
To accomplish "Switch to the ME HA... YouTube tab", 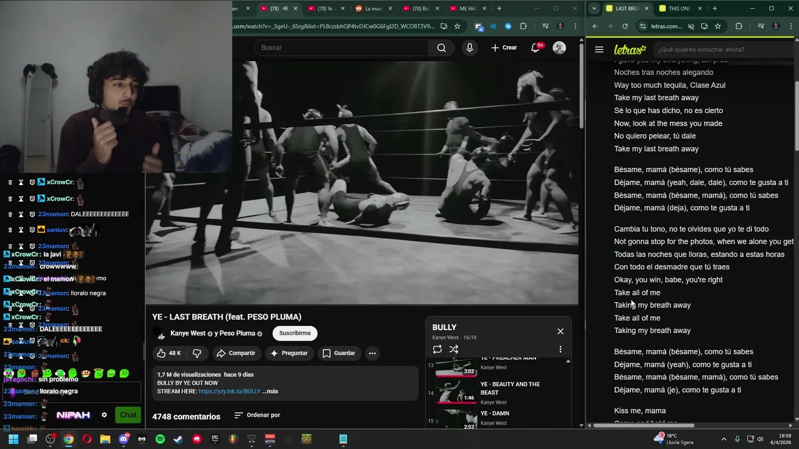I will pos(467,8).
